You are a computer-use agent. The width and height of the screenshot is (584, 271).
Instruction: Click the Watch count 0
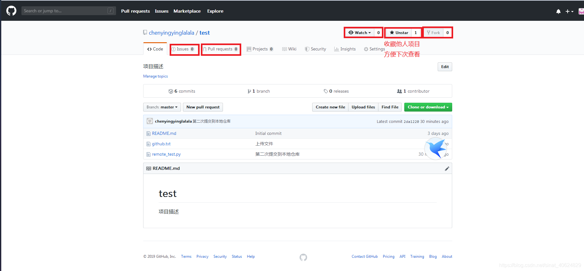[378, 32]
